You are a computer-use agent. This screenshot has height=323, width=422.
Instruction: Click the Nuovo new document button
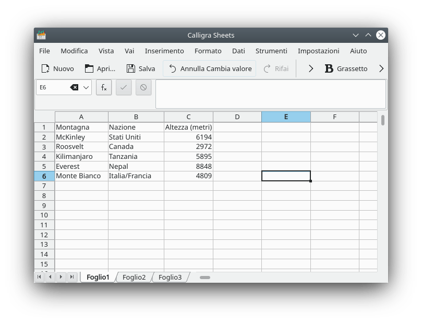click(x=57, y=68)
